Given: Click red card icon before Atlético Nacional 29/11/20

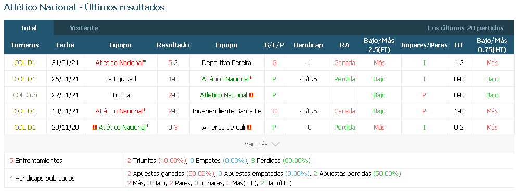Looking at the screenshot, I should point(95,128).
